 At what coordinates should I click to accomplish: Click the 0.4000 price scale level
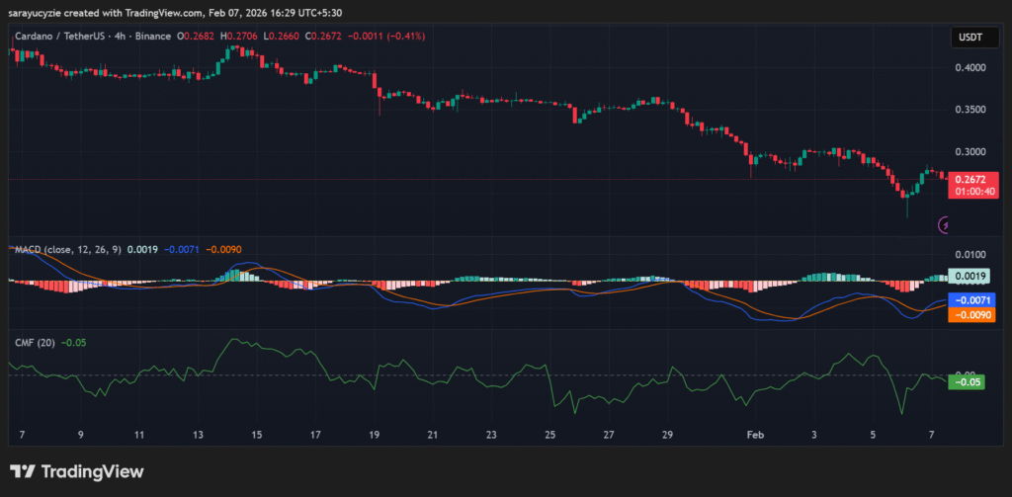point(969,67)
